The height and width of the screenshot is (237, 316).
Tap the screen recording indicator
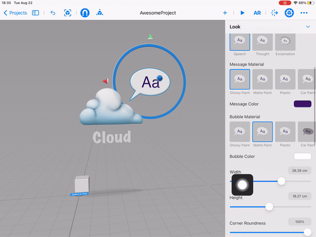point(285,3)
